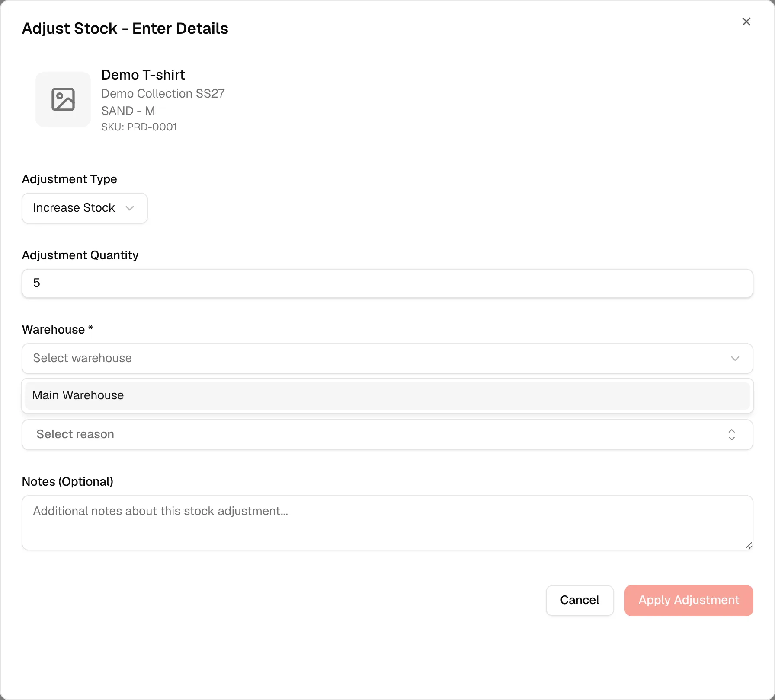Click the Adjustment Quantity label
Screen dimensions: 775x700
tap(80, 255)
